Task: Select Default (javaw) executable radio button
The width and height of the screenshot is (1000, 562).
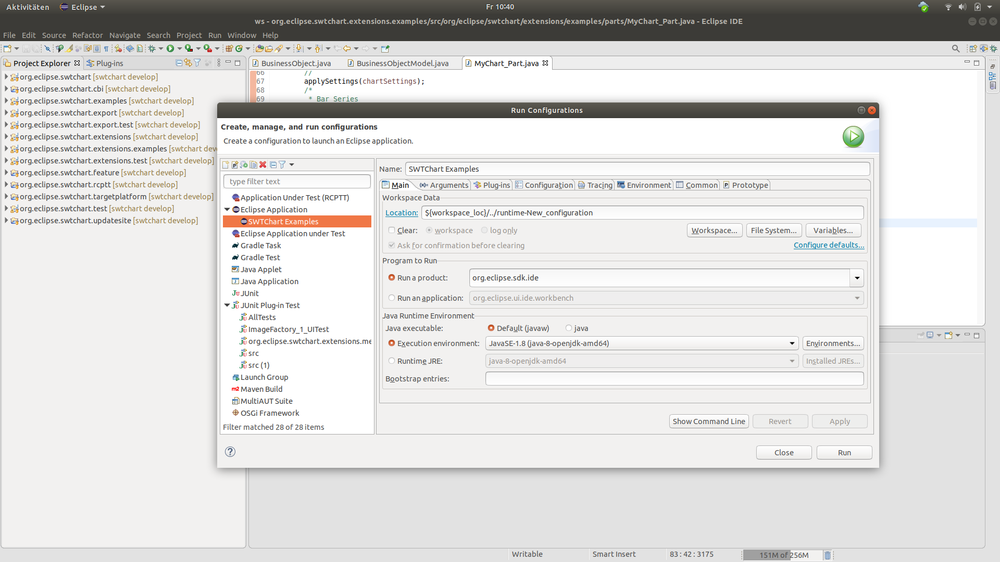Action: (x=491, y=328)
